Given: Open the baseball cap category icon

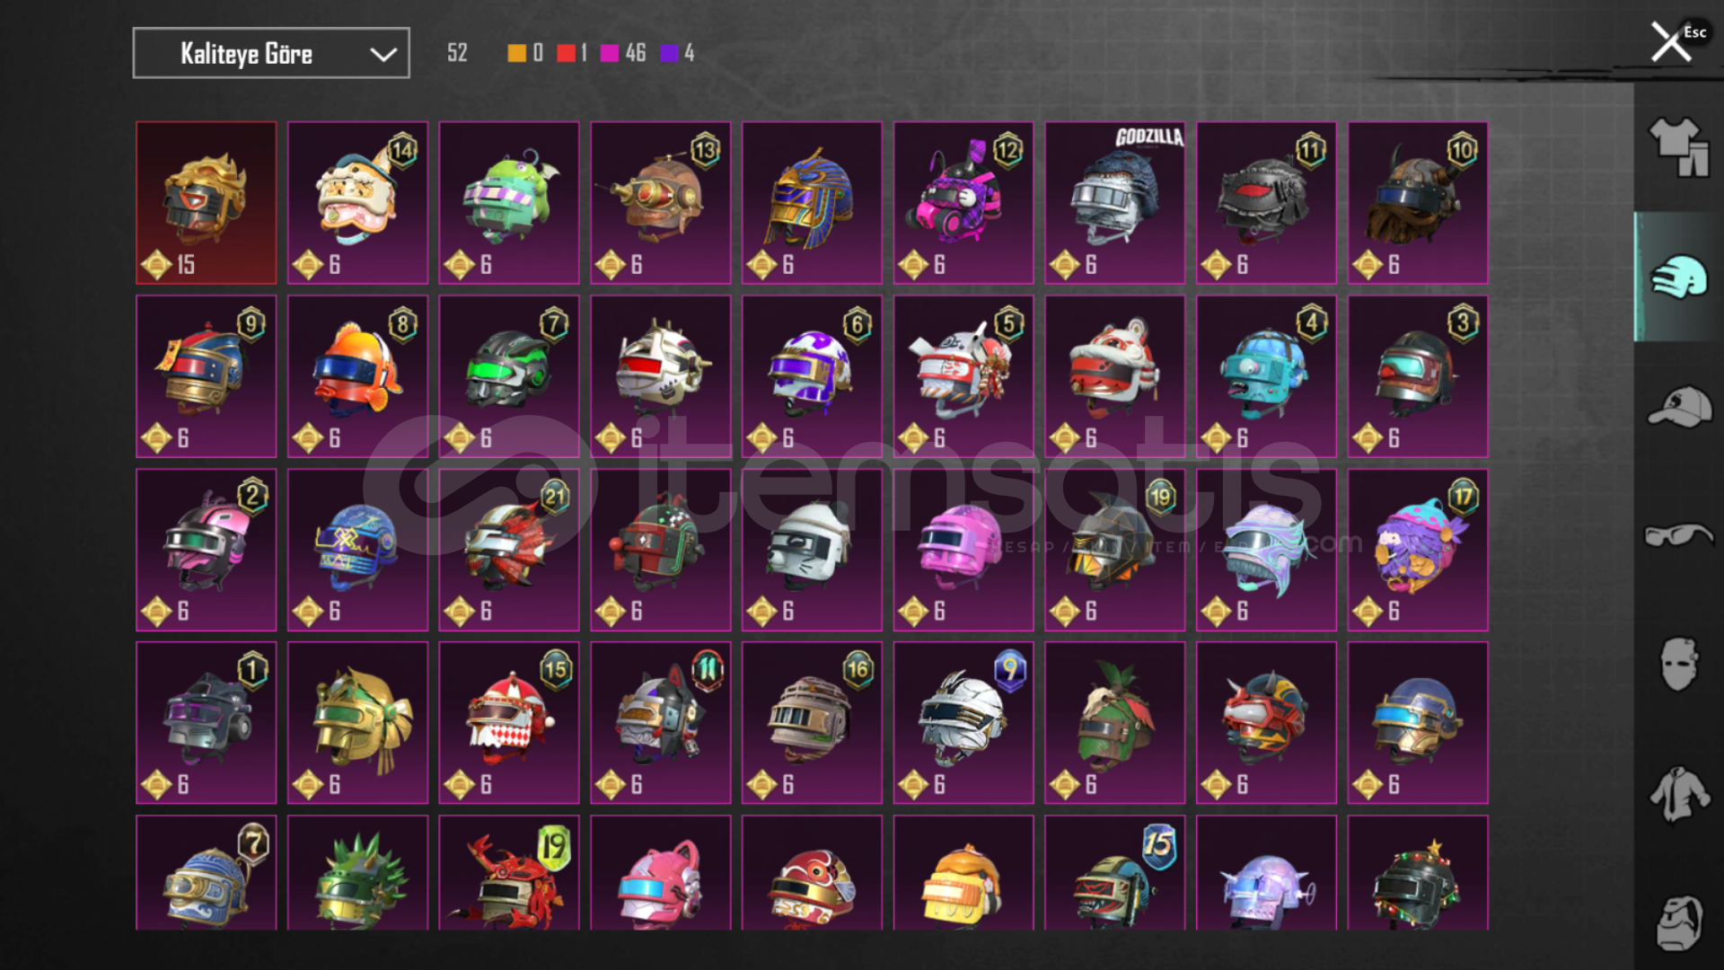Looking at the screenshot, I should (x=1678, y=407).
